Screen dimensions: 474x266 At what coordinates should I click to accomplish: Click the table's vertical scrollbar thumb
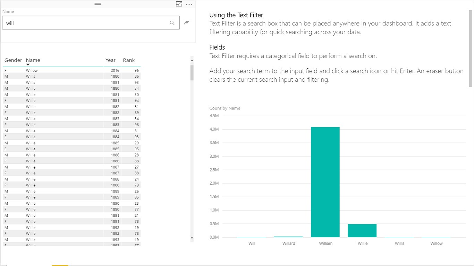coord(192,73)
